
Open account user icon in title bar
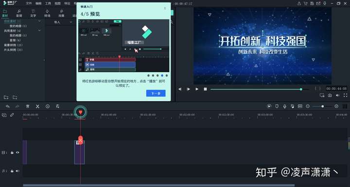coord(299,3)
